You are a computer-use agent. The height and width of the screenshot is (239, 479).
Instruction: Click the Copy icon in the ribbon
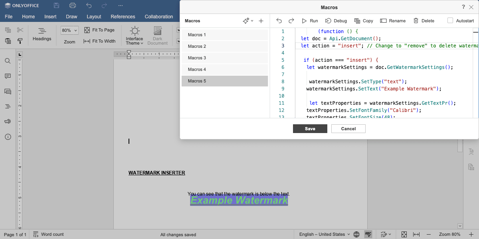(x=8, y=30)
